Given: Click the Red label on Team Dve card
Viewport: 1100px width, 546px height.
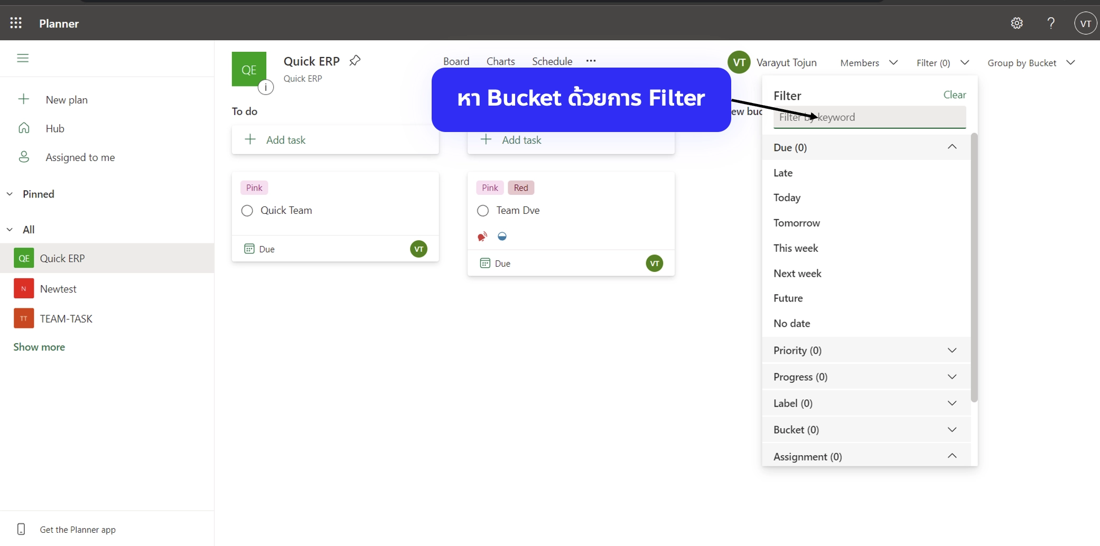Looking at the screenshot, I should tap(520, 187).
